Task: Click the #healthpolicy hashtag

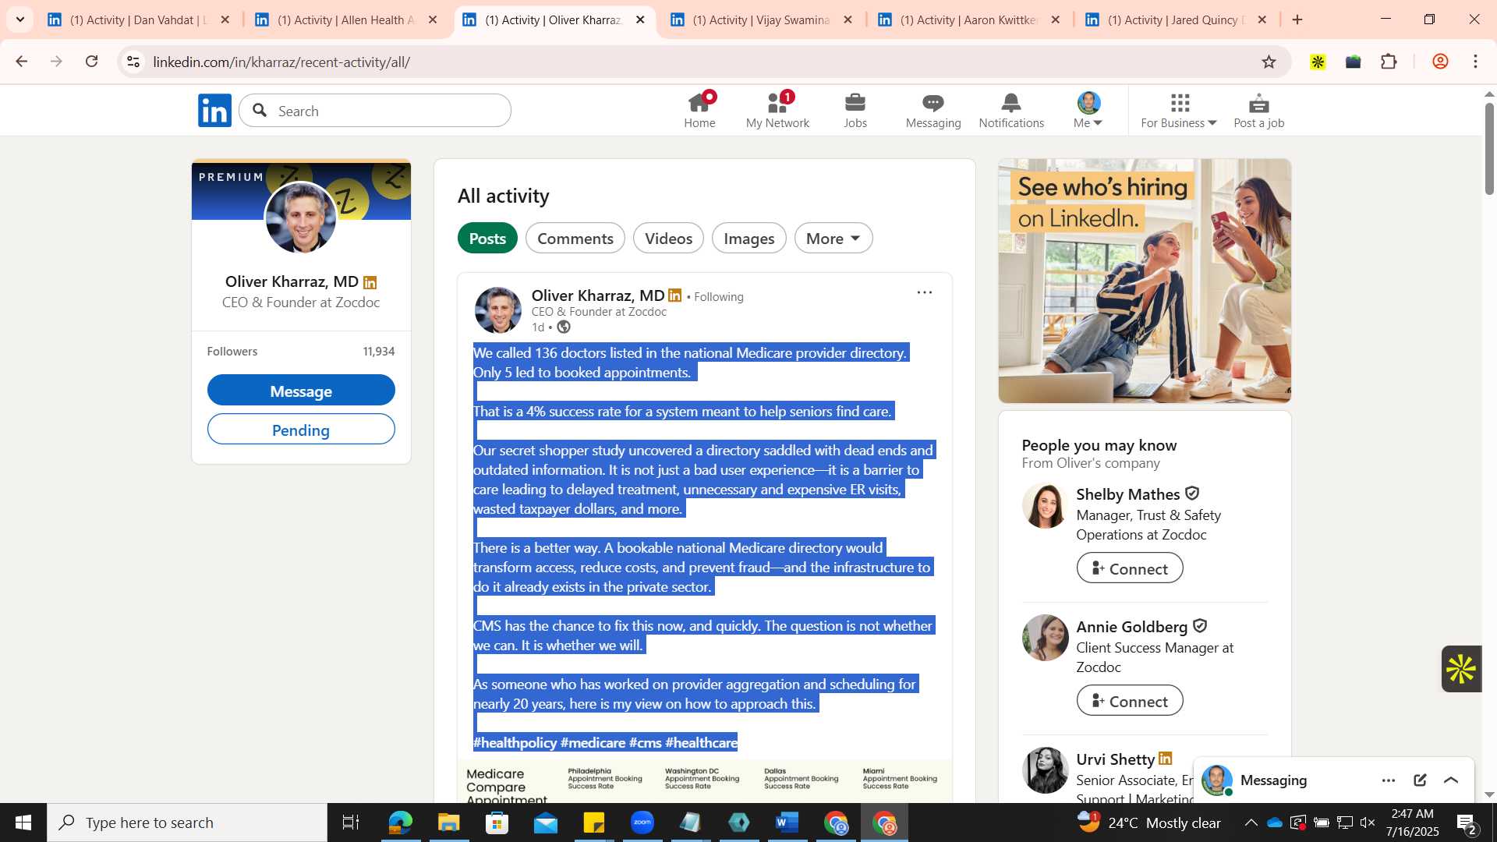Action: point(515,743)
